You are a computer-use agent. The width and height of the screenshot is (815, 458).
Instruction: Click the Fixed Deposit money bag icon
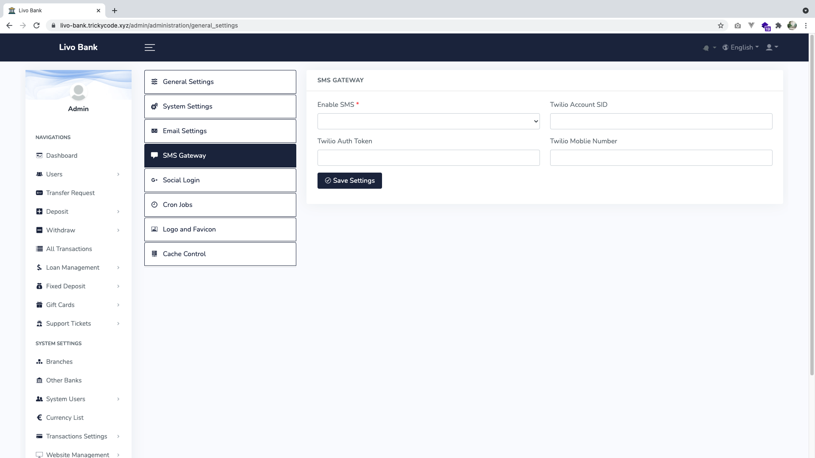39,286
